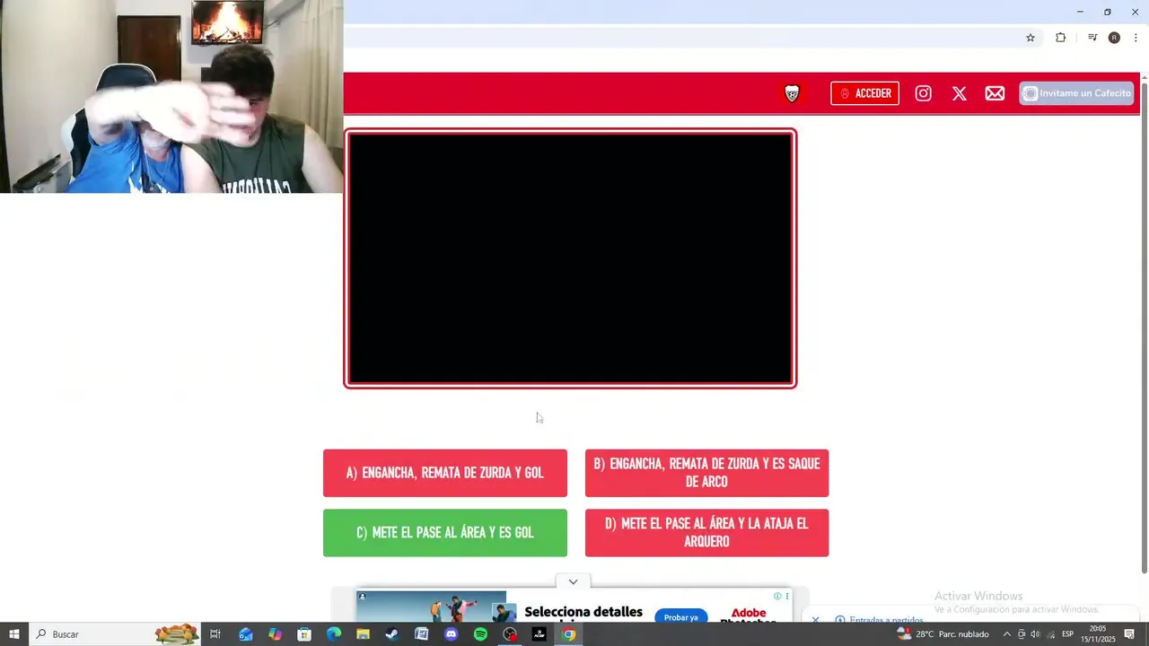
Task: Open network settings in tray
Action: point(1050,634)
